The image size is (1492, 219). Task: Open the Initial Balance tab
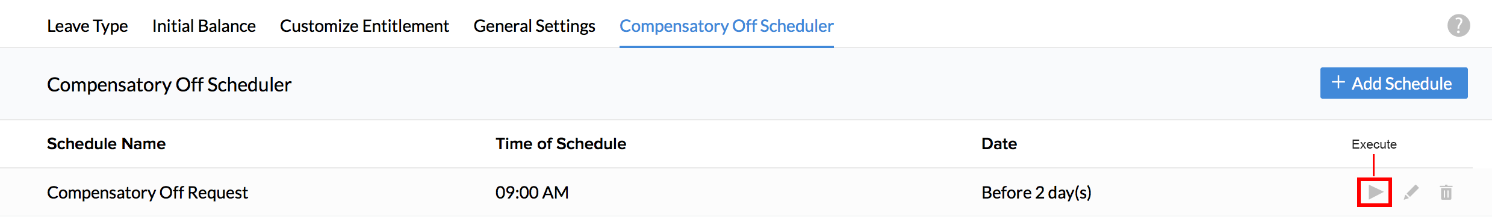click(x=204, y=26)
